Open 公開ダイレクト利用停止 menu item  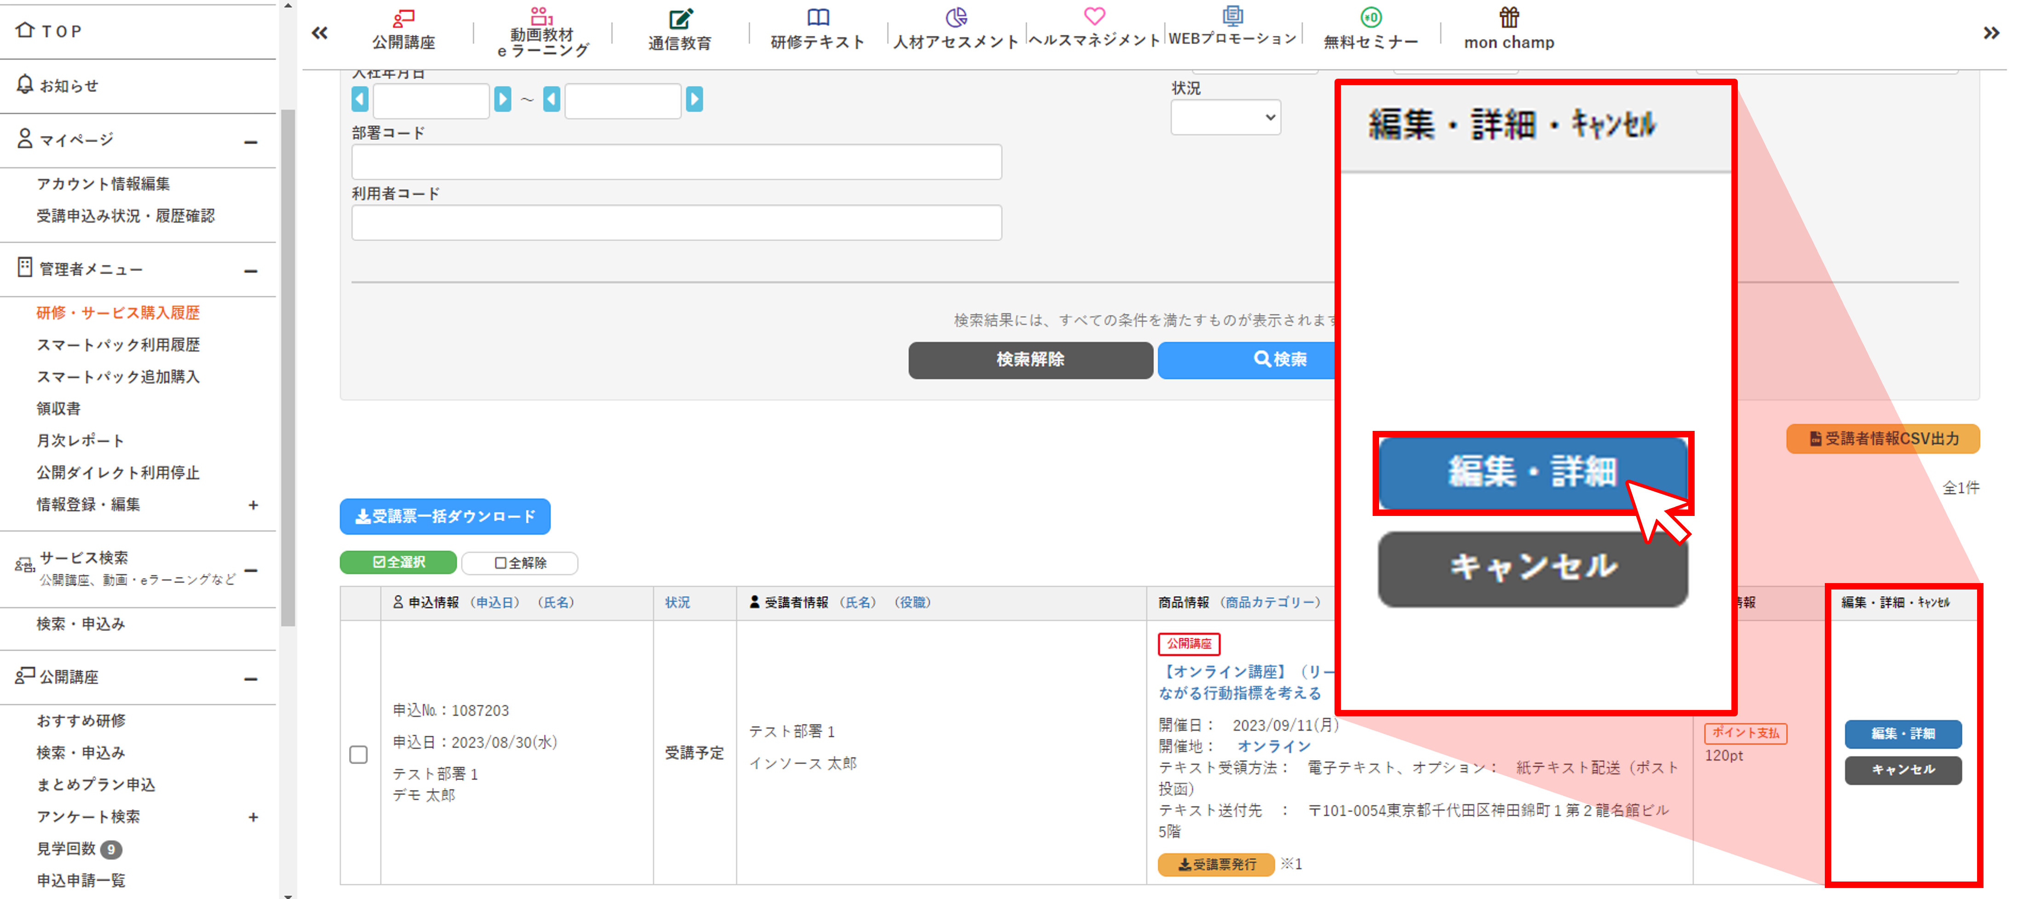(x=118, y=473)
